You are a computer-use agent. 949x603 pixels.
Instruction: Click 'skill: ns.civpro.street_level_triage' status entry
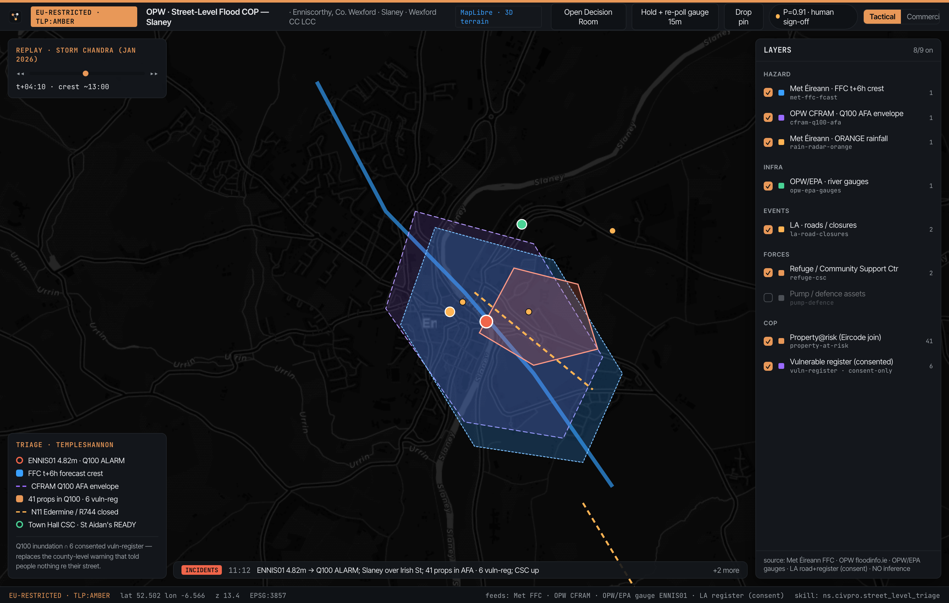[867, 596]
